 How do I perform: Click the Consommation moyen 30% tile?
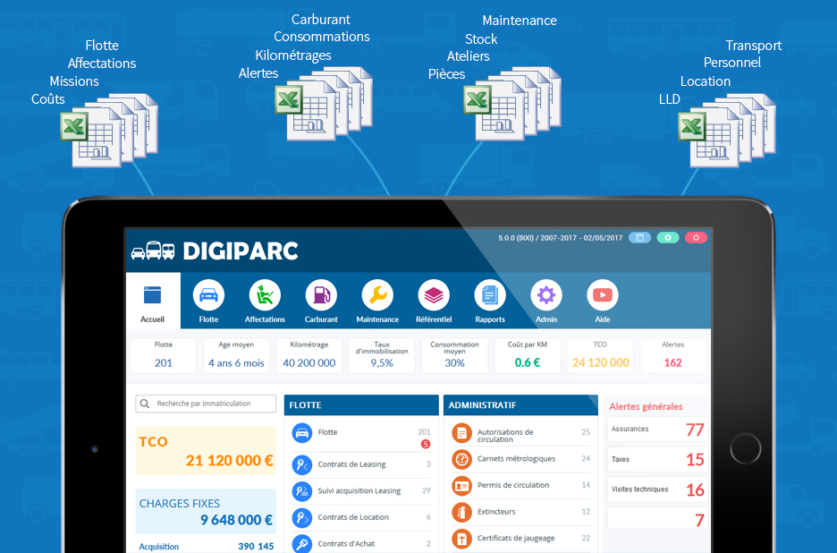(x=455, y=355)
